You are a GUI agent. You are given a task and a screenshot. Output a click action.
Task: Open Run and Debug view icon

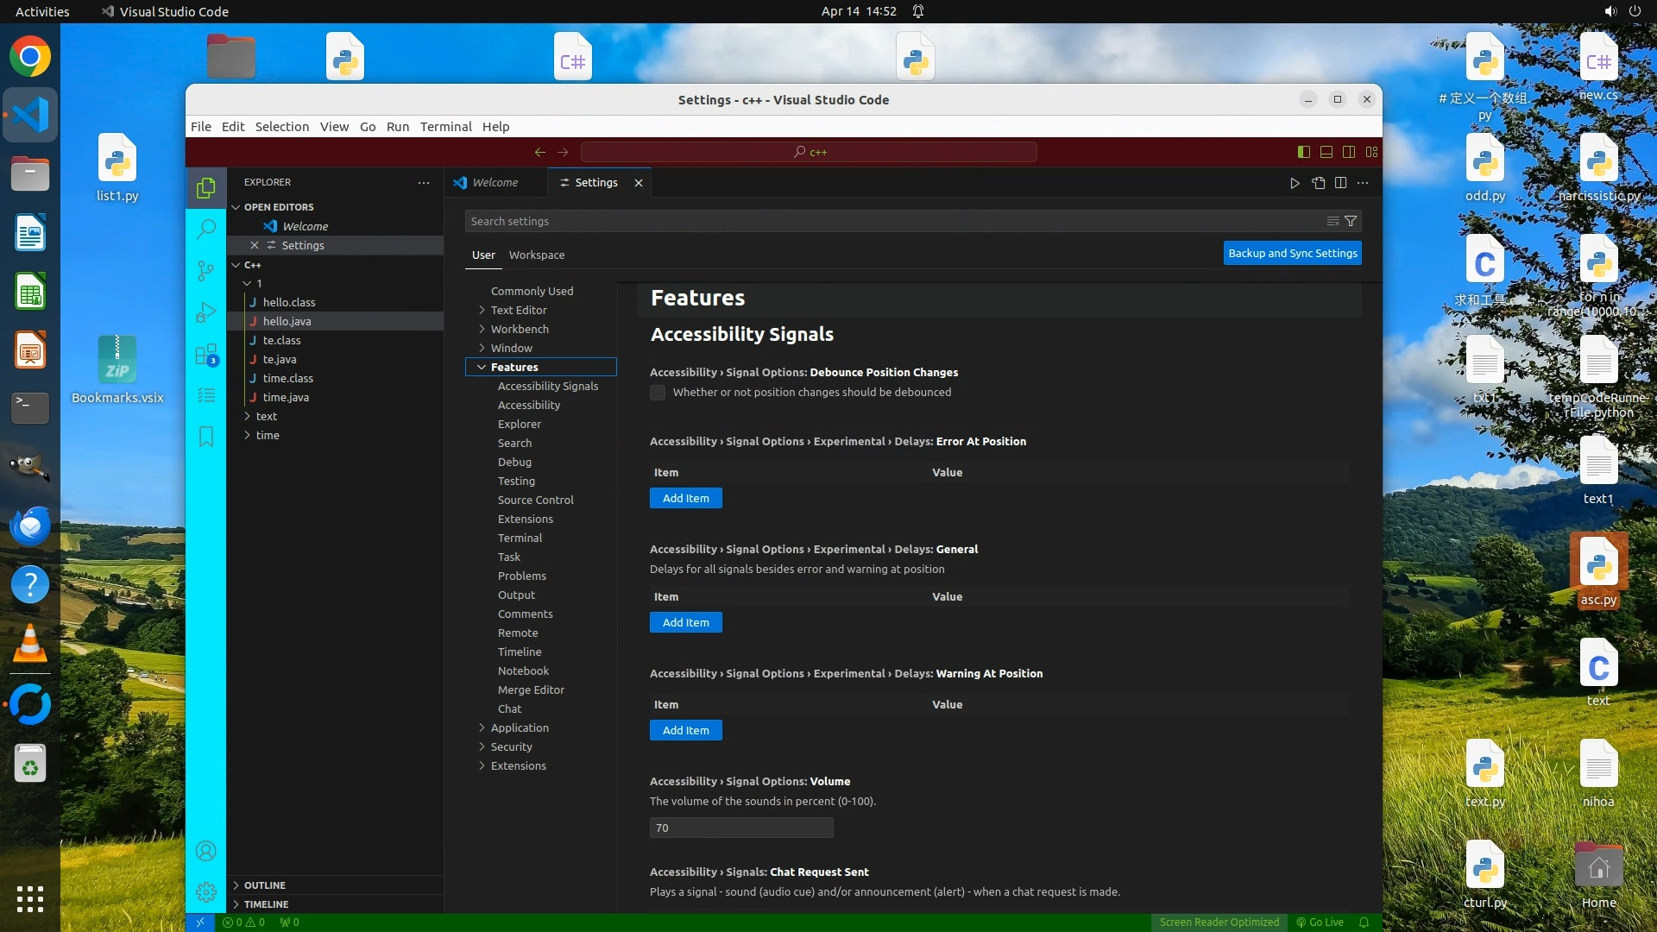tap(205, 312)
